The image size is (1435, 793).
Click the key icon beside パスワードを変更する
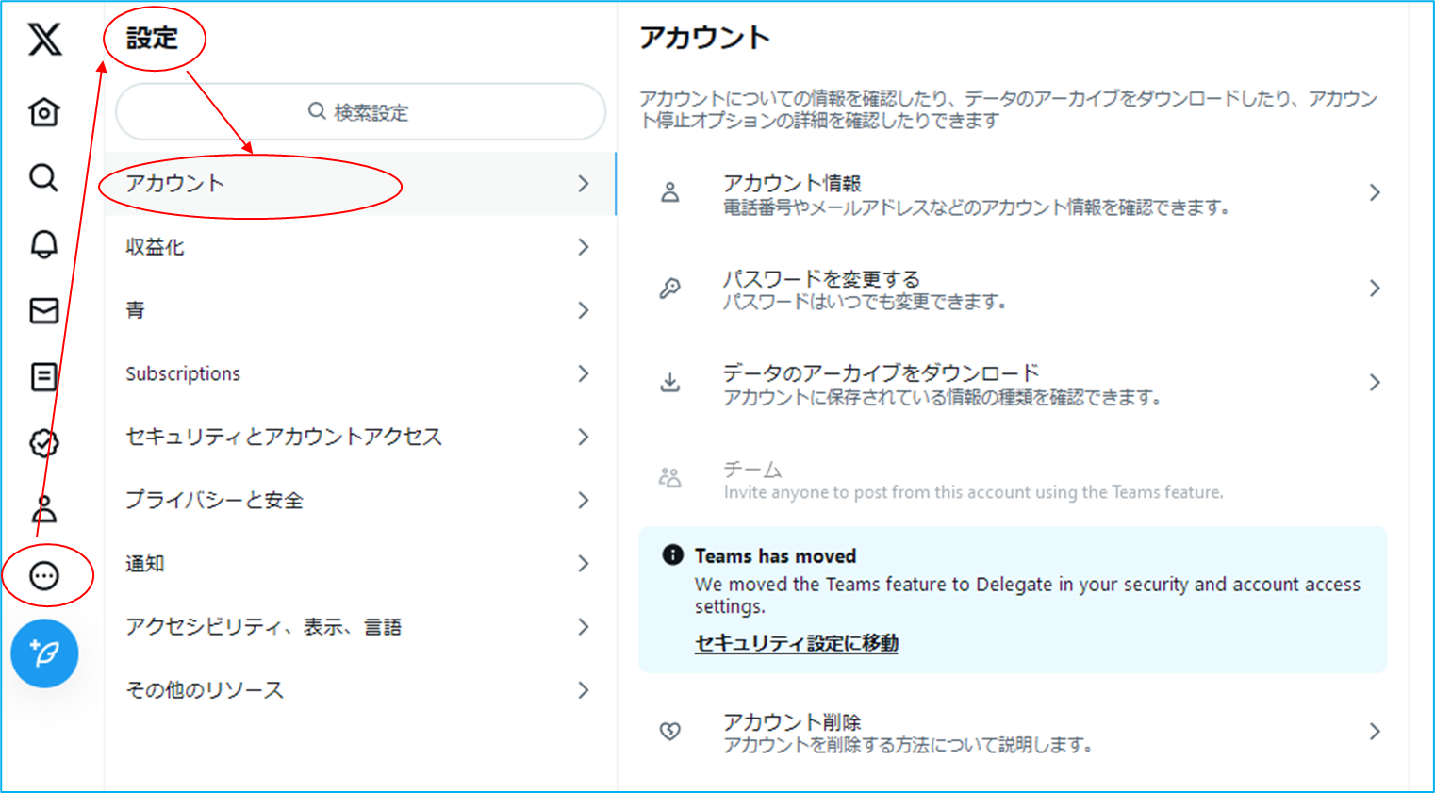pyautogui.click(x=670, y=288)
